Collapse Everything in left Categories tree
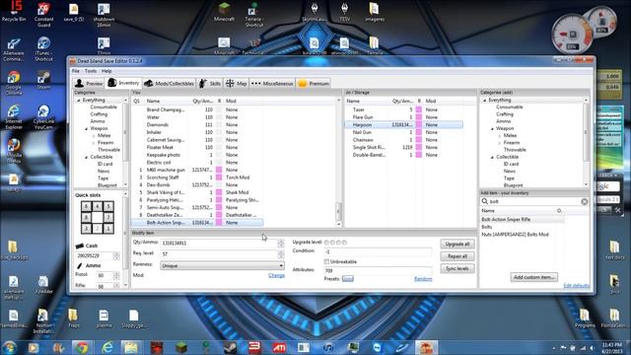The width and height of the screenshot is (631, 355). coord(79,100)
